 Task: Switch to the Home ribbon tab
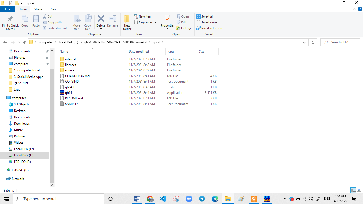point(23,9)
